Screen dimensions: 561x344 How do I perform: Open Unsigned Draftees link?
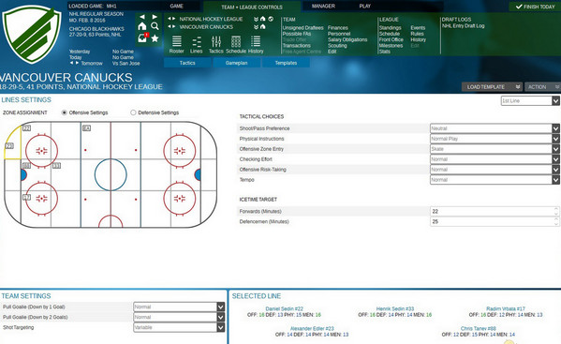(x=303, y=28)
